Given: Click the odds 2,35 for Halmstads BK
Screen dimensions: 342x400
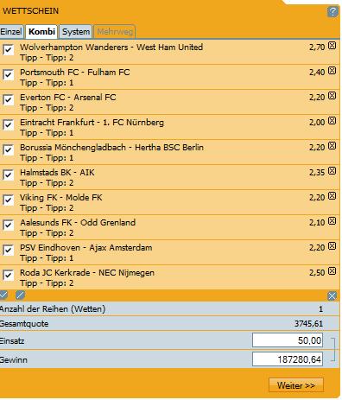Looking at the screenshot, I should point(317,172).
